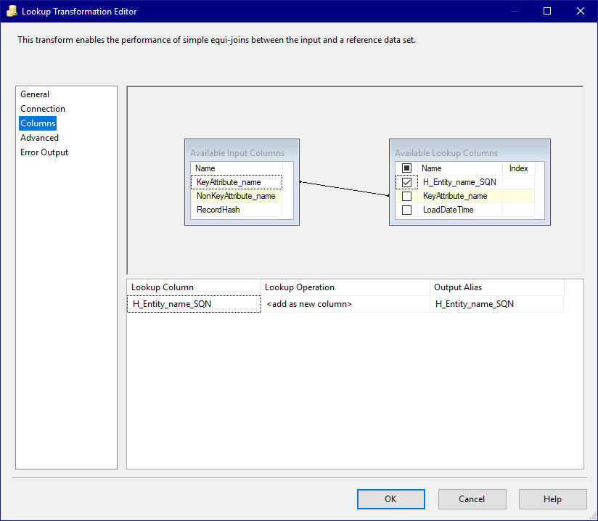Image resolution: width=598 pixels, height=521 pixels.
Task: Switch to the Connection page
Action: [43, 109]
